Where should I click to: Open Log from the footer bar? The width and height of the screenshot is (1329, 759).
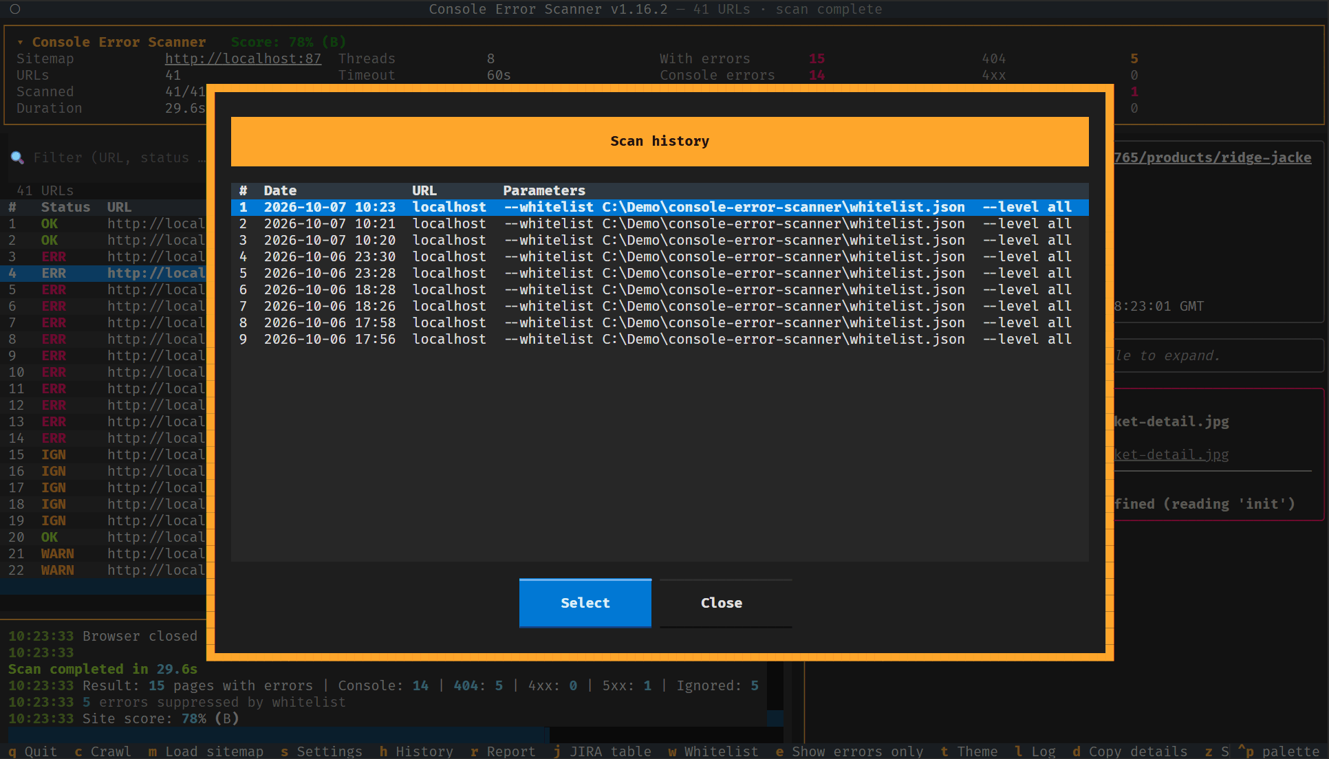[x=1035, y=751]
